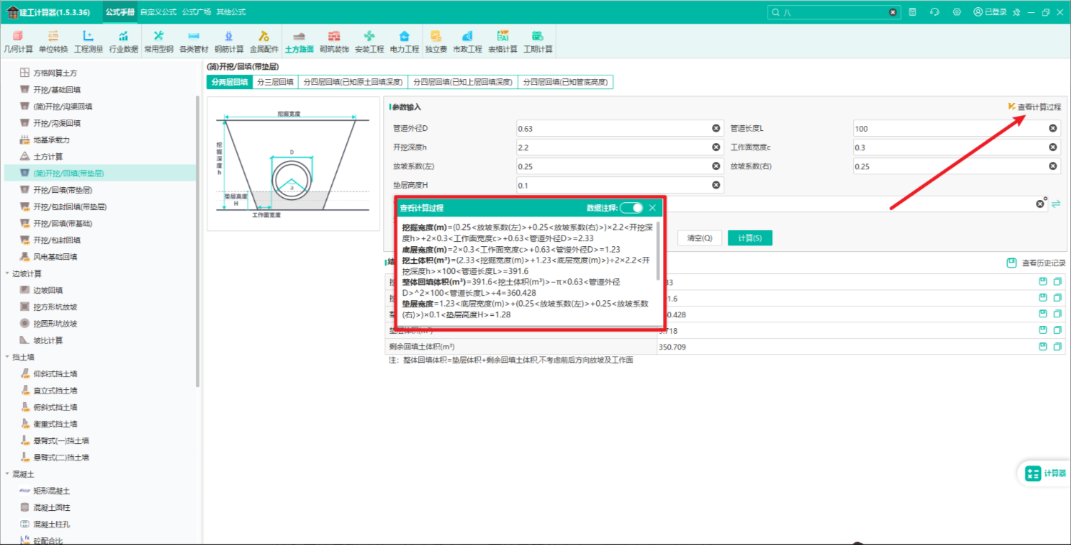Open the 砌筑装饰 masonry decoration category
Viewport: 1071px width, 545px height.
pos(334,42)
